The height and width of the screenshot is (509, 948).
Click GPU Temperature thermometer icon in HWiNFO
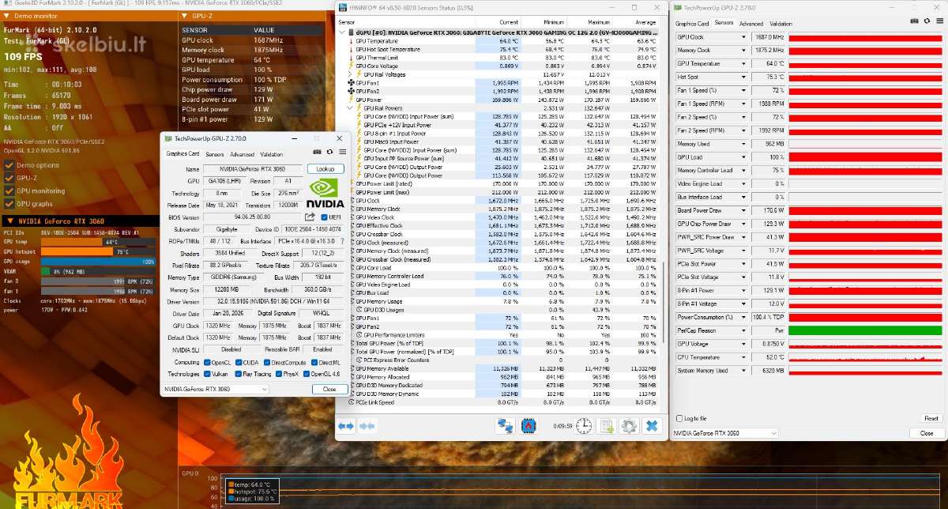[351, 41]
